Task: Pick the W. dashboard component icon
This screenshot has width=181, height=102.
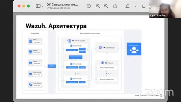Action: (101, 48)
